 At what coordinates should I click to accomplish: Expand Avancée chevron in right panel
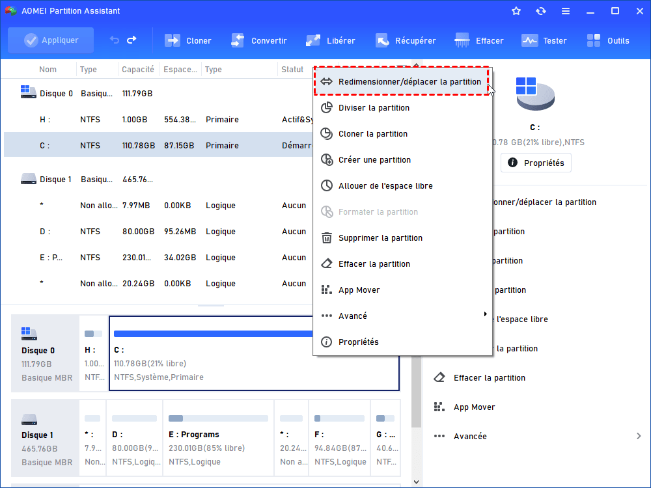pyautogui.click(x=639, y=436)
